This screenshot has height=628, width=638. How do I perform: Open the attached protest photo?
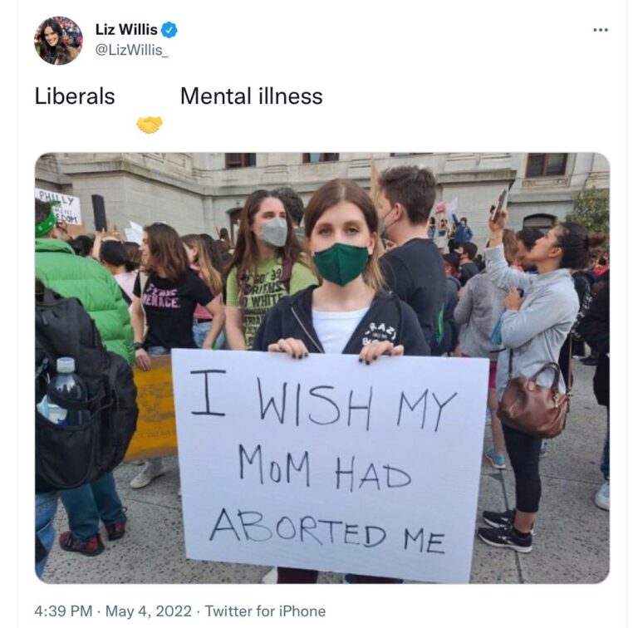tap(322, 368)
